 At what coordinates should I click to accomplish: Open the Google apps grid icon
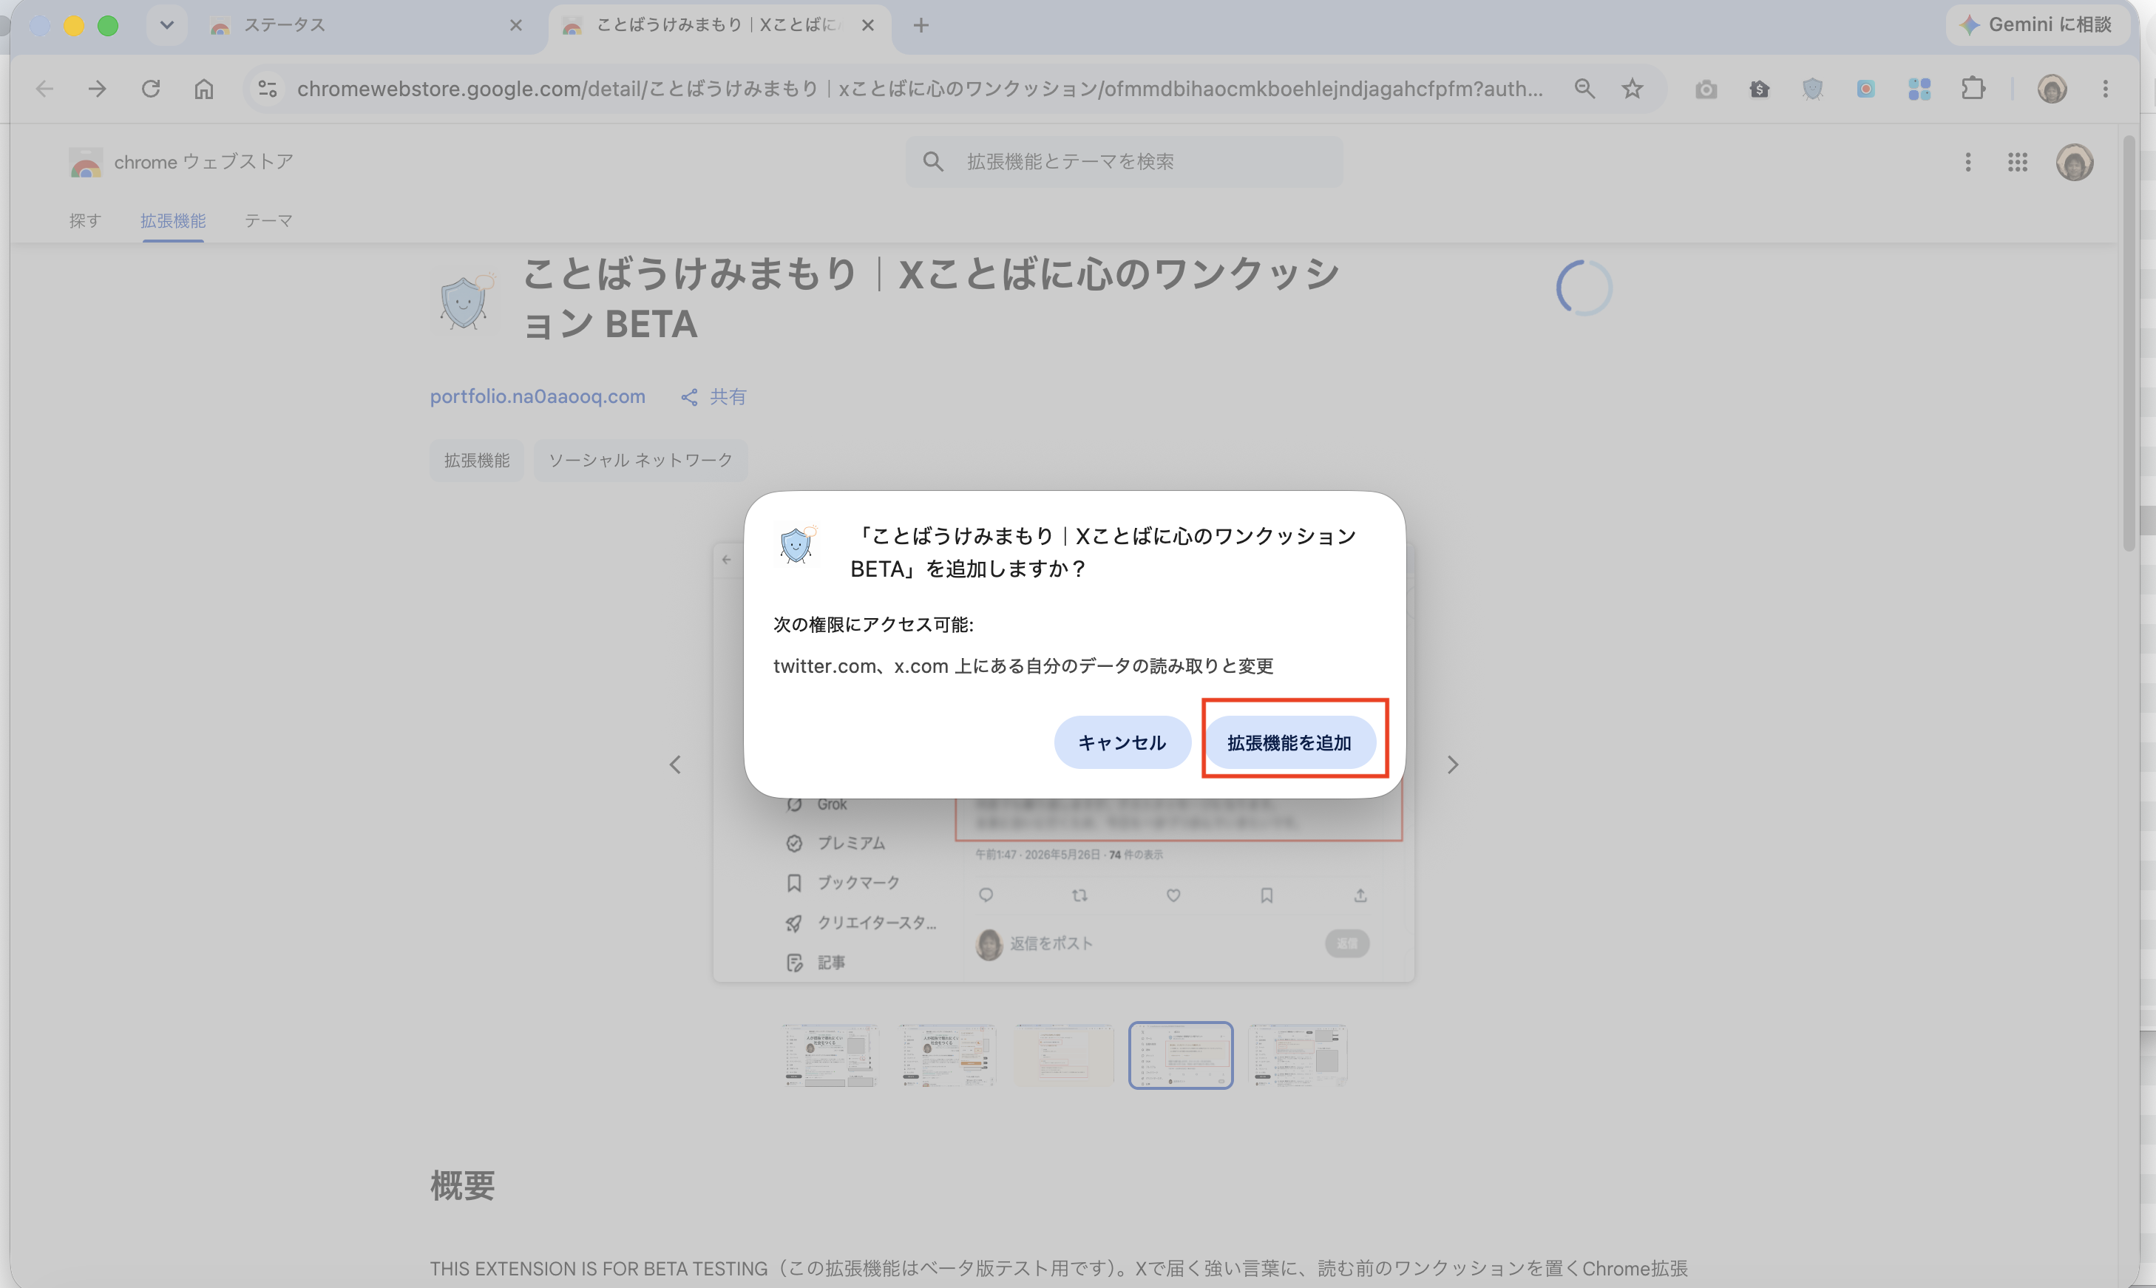click(2017, 163)
